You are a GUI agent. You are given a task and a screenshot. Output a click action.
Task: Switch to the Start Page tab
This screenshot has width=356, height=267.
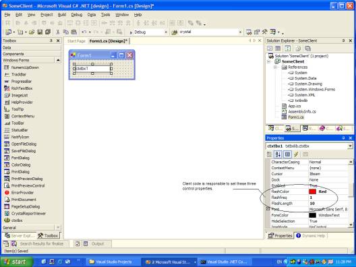coord(76,41)
